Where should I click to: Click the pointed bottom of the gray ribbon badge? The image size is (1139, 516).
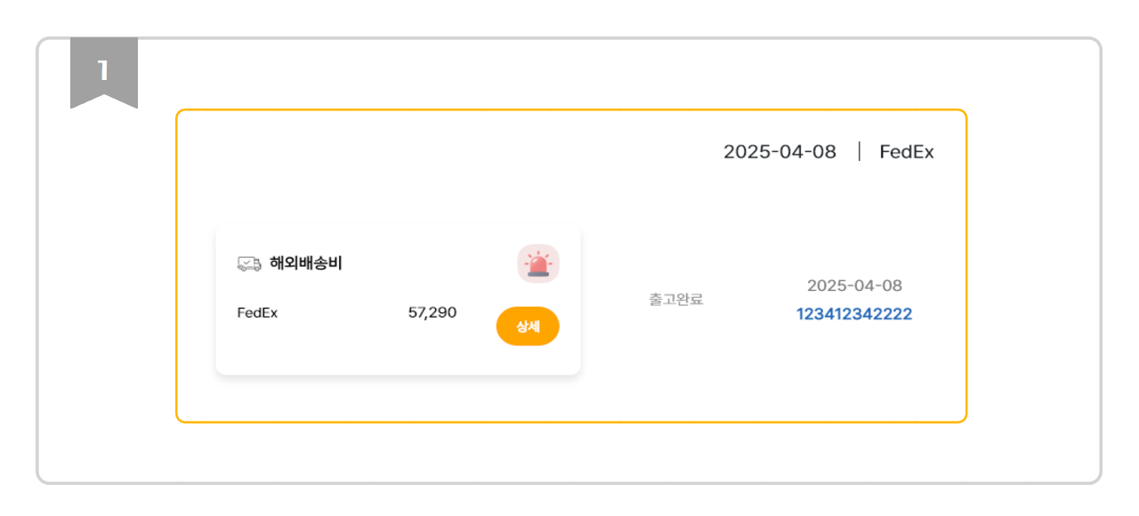[104, 101]
